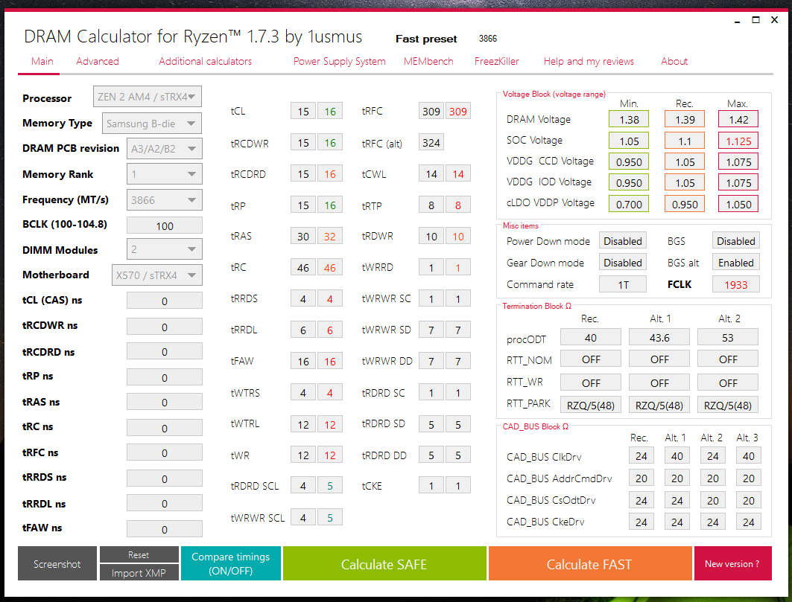The image size is (792, 602).
Task: Expand the DIMM Modules dropdown
Action: point(164,249)
